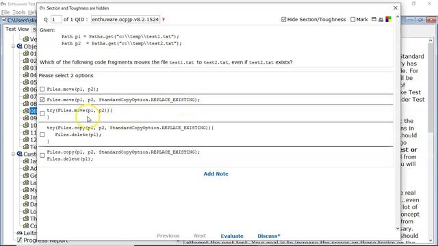This screenshot has width=438, height=246.
Task: Click the Cust group icon in the tree
Action: (x=20, y=154)
